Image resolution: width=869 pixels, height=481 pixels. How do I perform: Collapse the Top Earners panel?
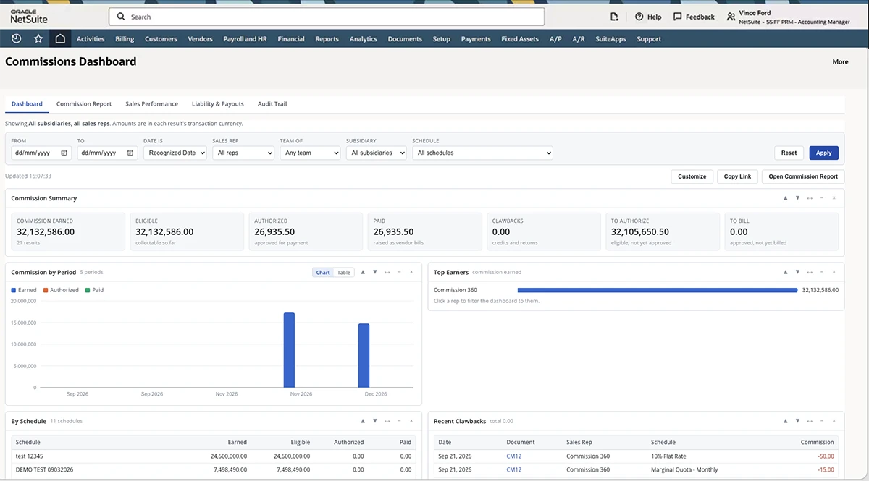tap(821, 272)
